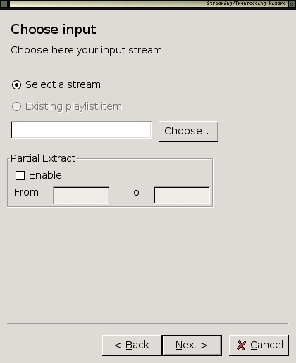Click the red X icon on Cancel

[241, 345]
